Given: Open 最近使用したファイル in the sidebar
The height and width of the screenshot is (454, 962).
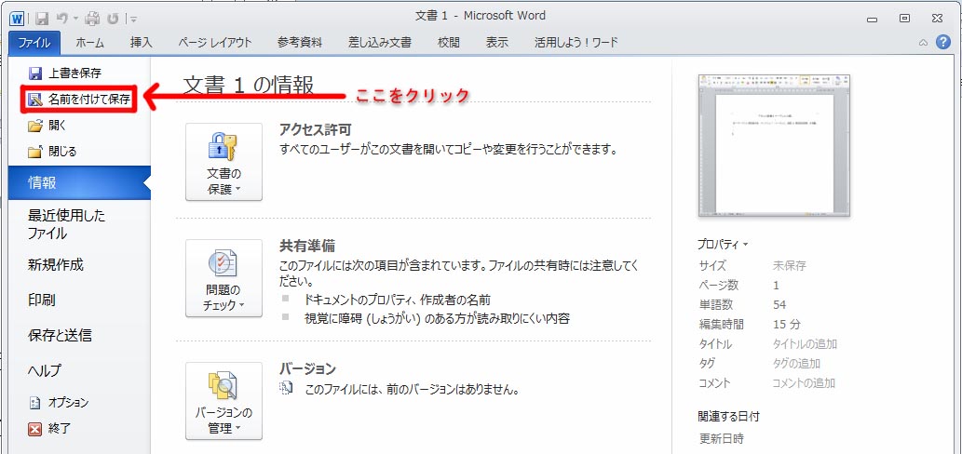Looking at the screenshot, I should pyautogui.click(x=67, y=224).
